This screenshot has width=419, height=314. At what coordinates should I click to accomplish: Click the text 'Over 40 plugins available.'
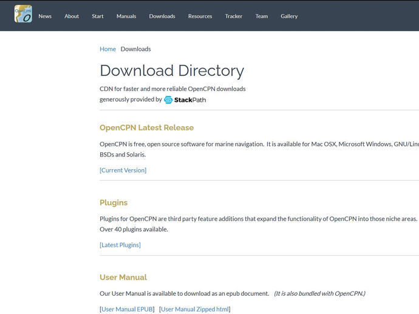click(x=134, y=229)
